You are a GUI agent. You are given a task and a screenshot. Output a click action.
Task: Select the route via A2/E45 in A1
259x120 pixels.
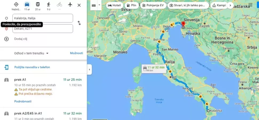point(43,115)
